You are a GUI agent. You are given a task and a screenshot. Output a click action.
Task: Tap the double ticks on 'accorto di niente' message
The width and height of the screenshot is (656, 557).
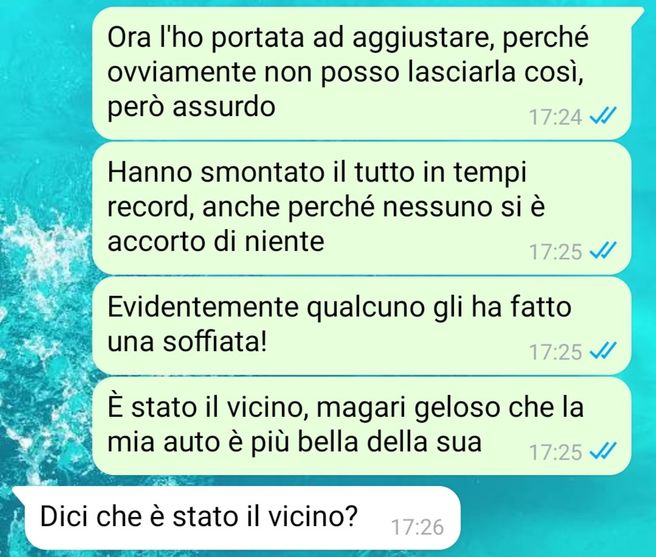point(603,251)
